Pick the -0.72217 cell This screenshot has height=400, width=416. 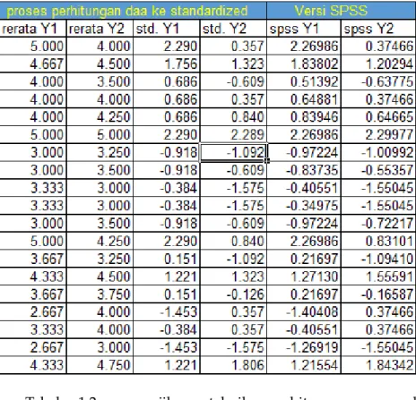(378, 223)
